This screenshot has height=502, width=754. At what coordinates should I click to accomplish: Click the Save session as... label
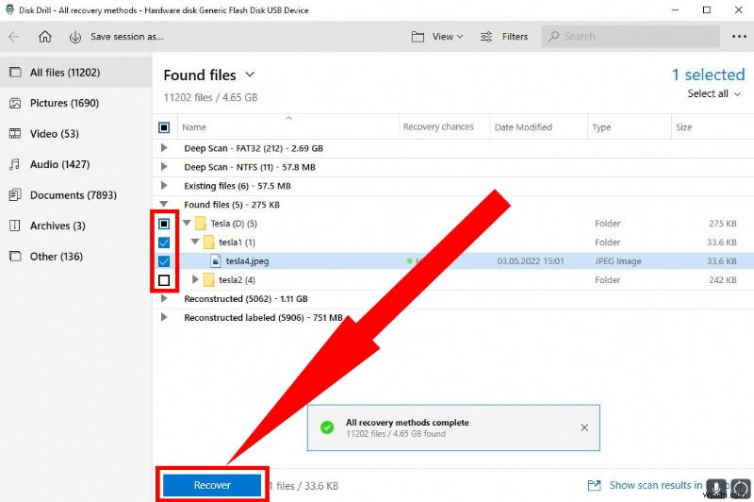127,37
